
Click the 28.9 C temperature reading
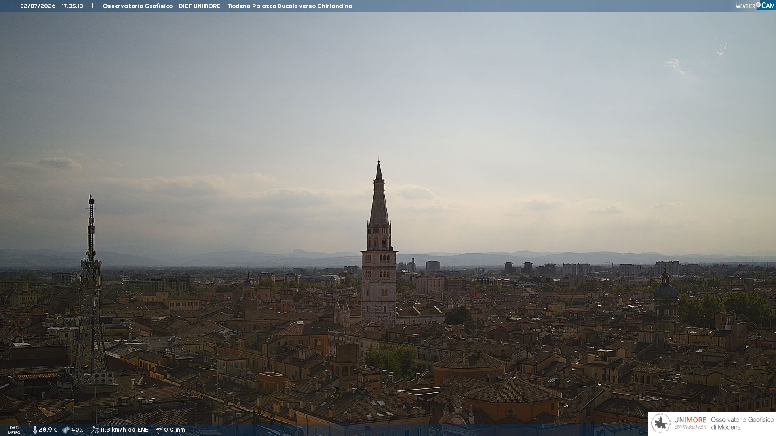[x=48, y=430]
